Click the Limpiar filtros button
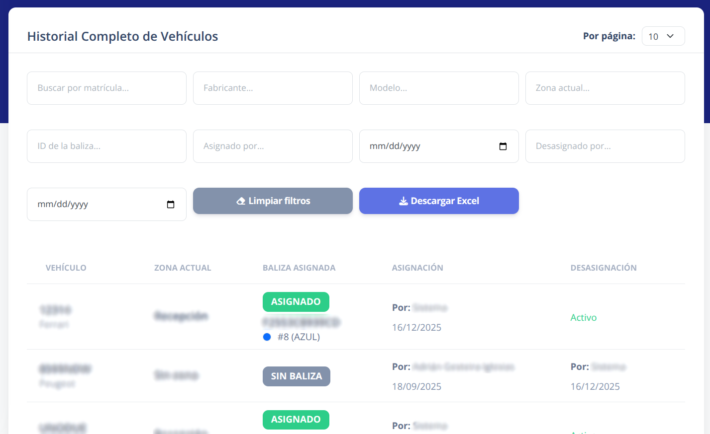 (x=273, y=201)
